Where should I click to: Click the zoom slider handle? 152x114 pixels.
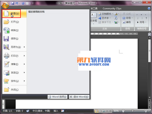[x=132, y=111]
